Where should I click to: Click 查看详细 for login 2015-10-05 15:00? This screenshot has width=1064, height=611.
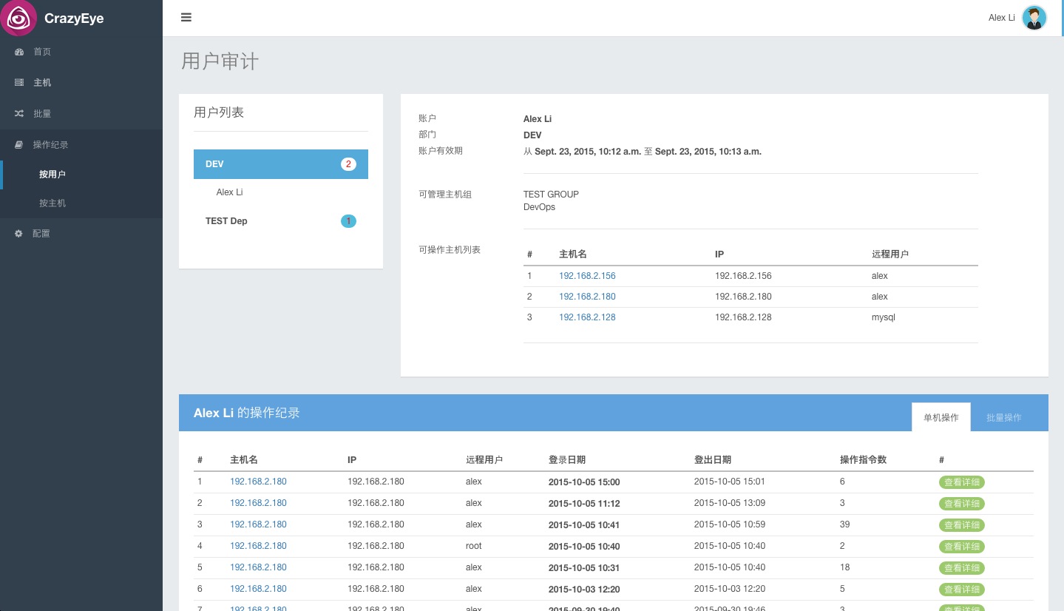coord(962,482)
